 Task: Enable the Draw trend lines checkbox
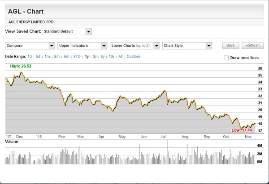(226, 58)
